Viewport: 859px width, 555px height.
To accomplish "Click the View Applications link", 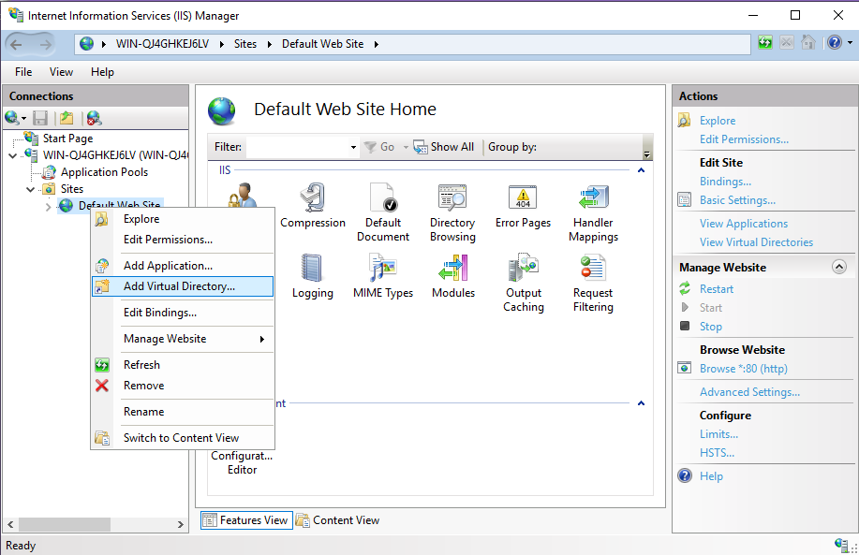I will (x=744, y=224).
